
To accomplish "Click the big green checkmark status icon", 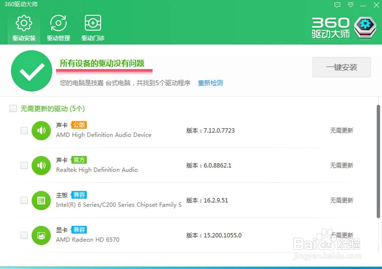I will (32, 71).
